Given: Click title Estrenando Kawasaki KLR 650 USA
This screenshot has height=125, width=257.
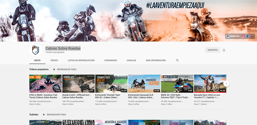Looking at the screenshot, I should [x=141, y=96].
